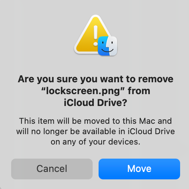Click the white half of Finder face

113,46
